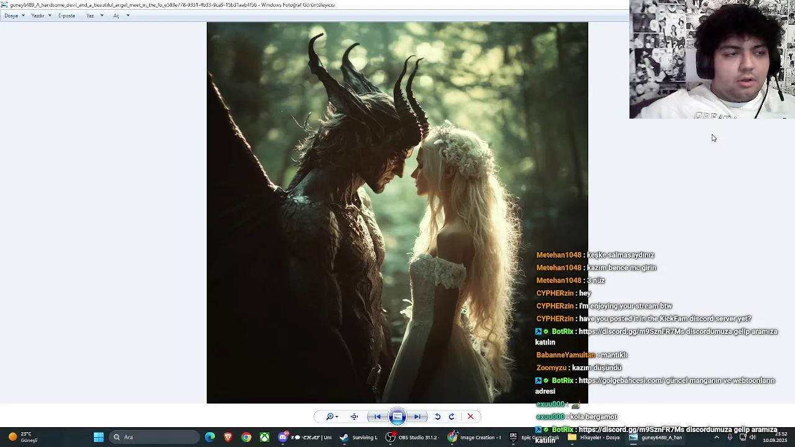This screenshot has height=447, width=795.
Task: Click Metehan1048 message 'kazım bence mc girin'
Action: (x=622, y=268)
